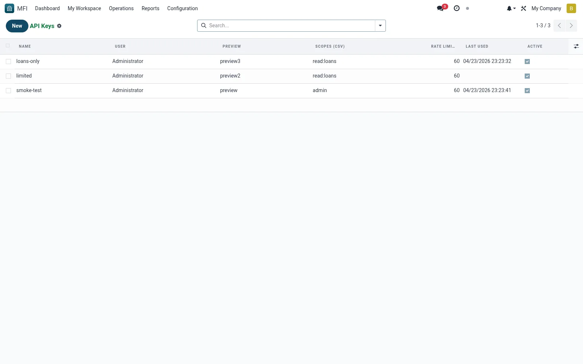583x364 pixels.
Task: Open the My Company switcher
Action: click(x=546, y=8)
